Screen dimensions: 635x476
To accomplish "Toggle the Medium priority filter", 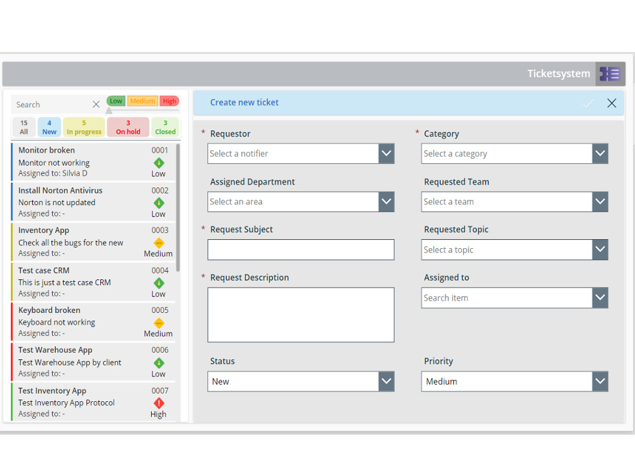I will [x=142, y=101].
